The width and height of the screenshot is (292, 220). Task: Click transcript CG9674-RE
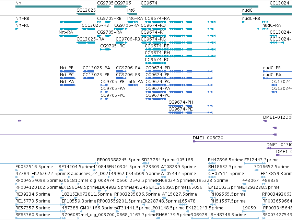157,46
